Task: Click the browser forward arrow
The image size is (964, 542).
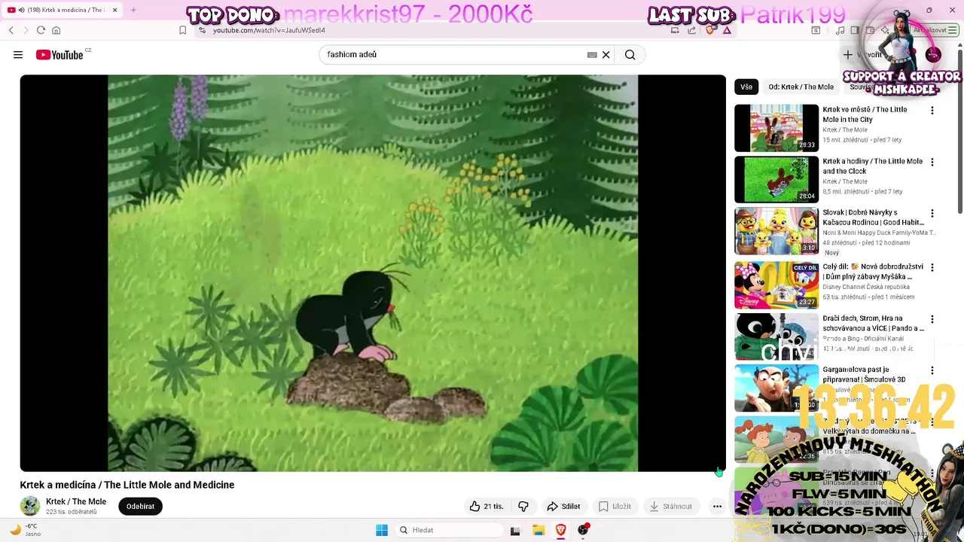Action: pyautogui.click(x=26, y=30)
